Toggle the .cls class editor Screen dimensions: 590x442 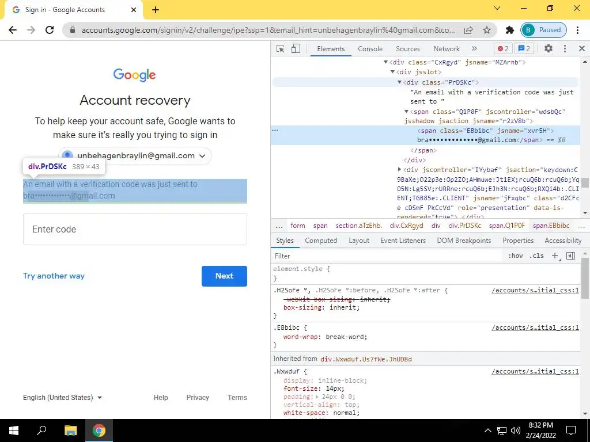pos(536,256)
